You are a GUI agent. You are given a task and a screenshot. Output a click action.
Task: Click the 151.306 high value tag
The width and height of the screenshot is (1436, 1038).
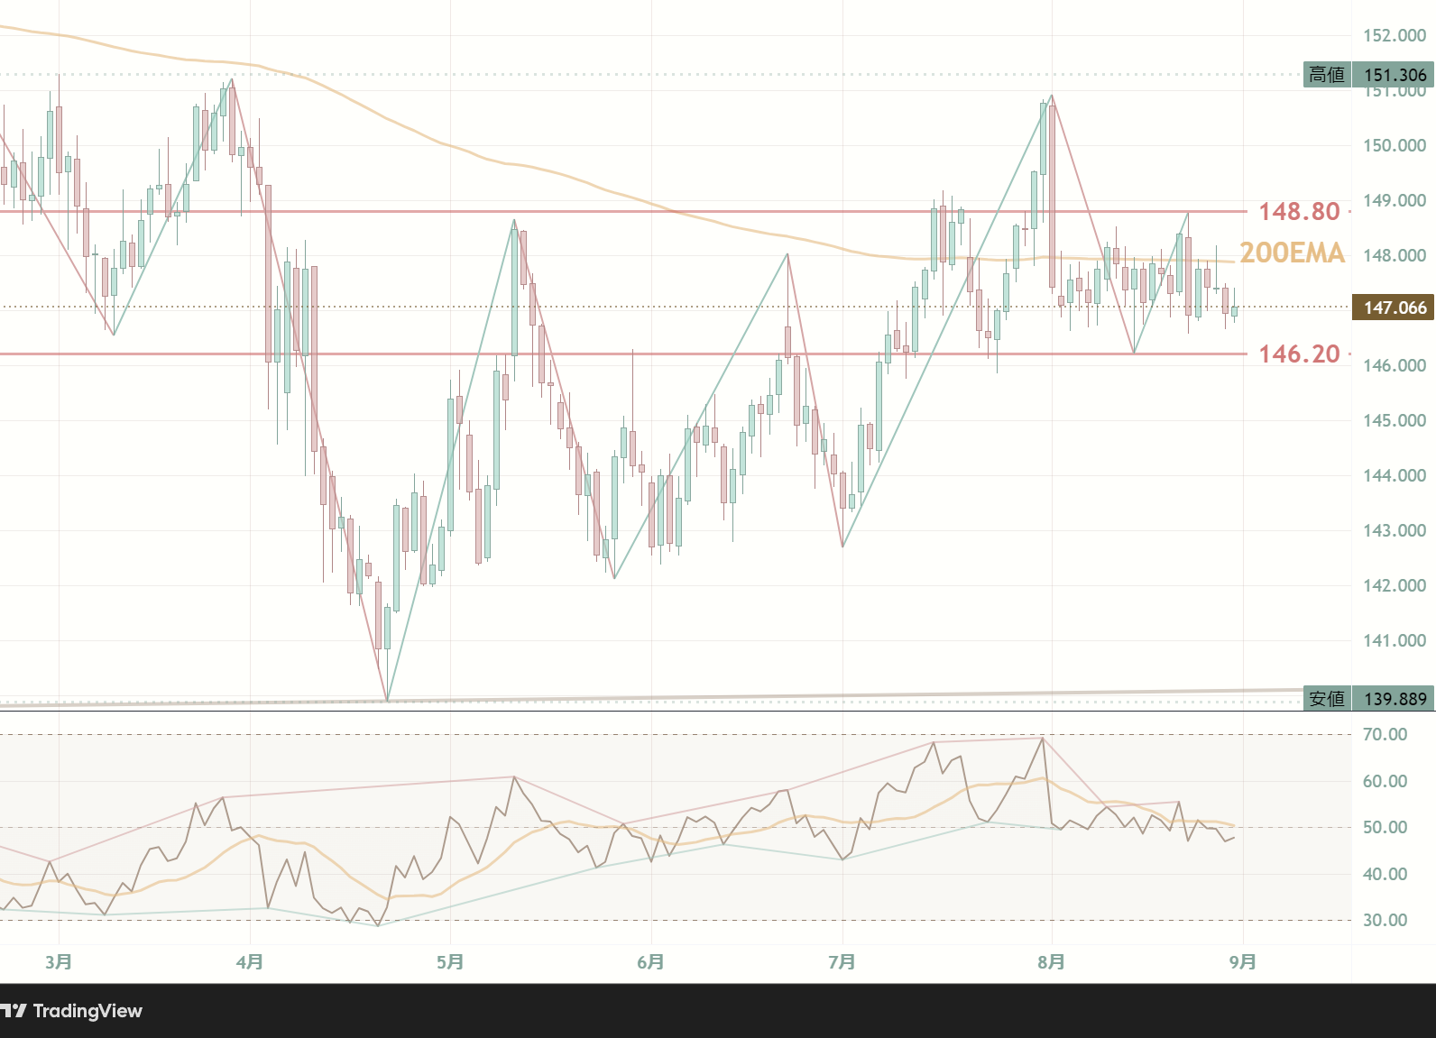click(x=1394, y=75)
